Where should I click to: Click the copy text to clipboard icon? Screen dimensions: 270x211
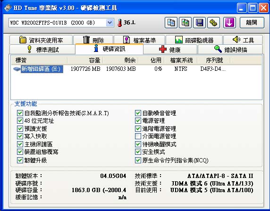coord(171,23)
